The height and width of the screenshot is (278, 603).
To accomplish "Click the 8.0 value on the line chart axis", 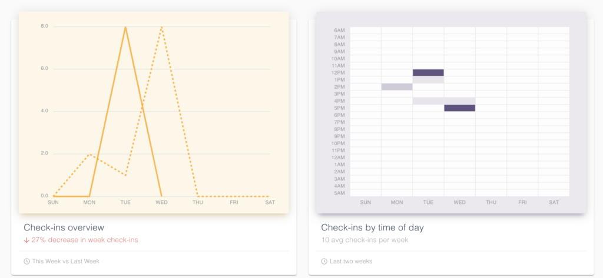I will [x=44, y=26].
